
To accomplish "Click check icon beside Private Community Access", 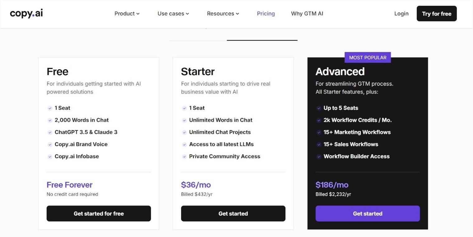I will pyautogui.click(x=184, y=157).
